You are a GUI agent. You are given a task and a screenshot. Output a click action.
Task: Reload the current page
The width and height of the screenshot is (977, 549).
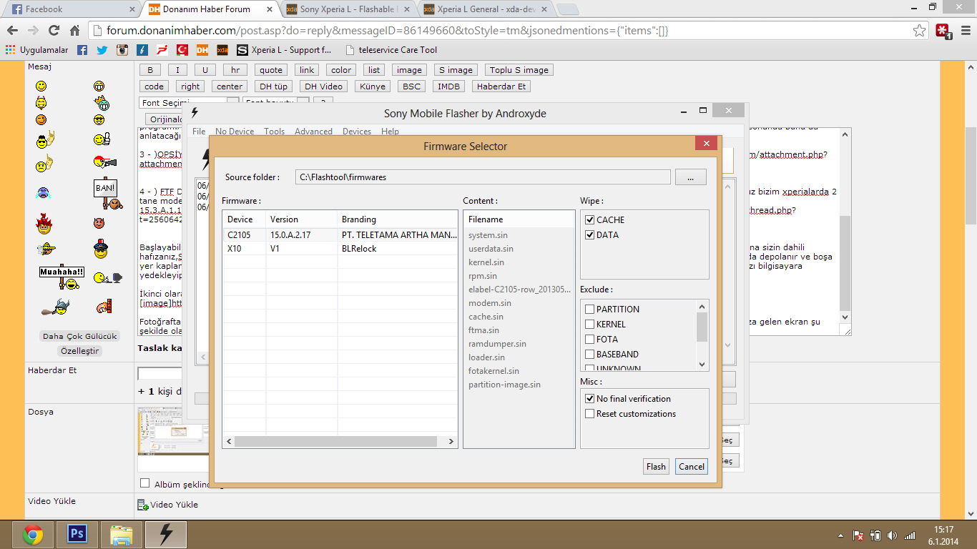tap(54, 31)
